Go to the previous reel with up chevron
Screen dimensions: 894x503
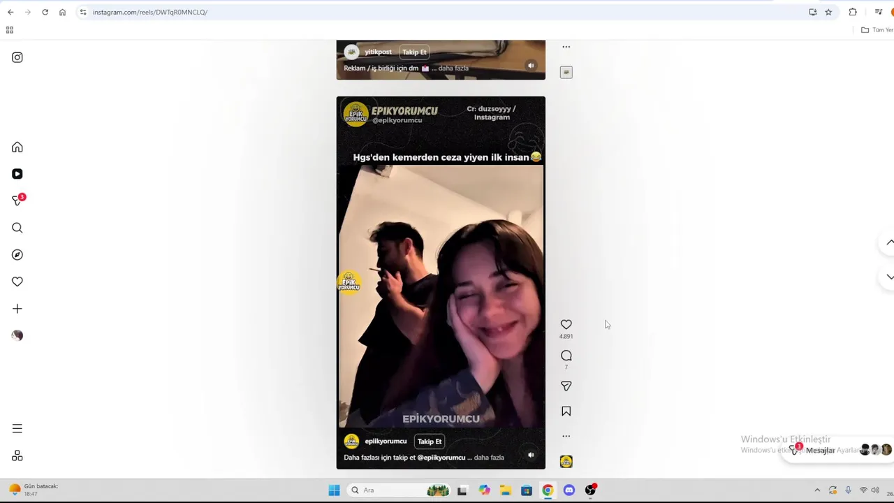coord(889,242)
